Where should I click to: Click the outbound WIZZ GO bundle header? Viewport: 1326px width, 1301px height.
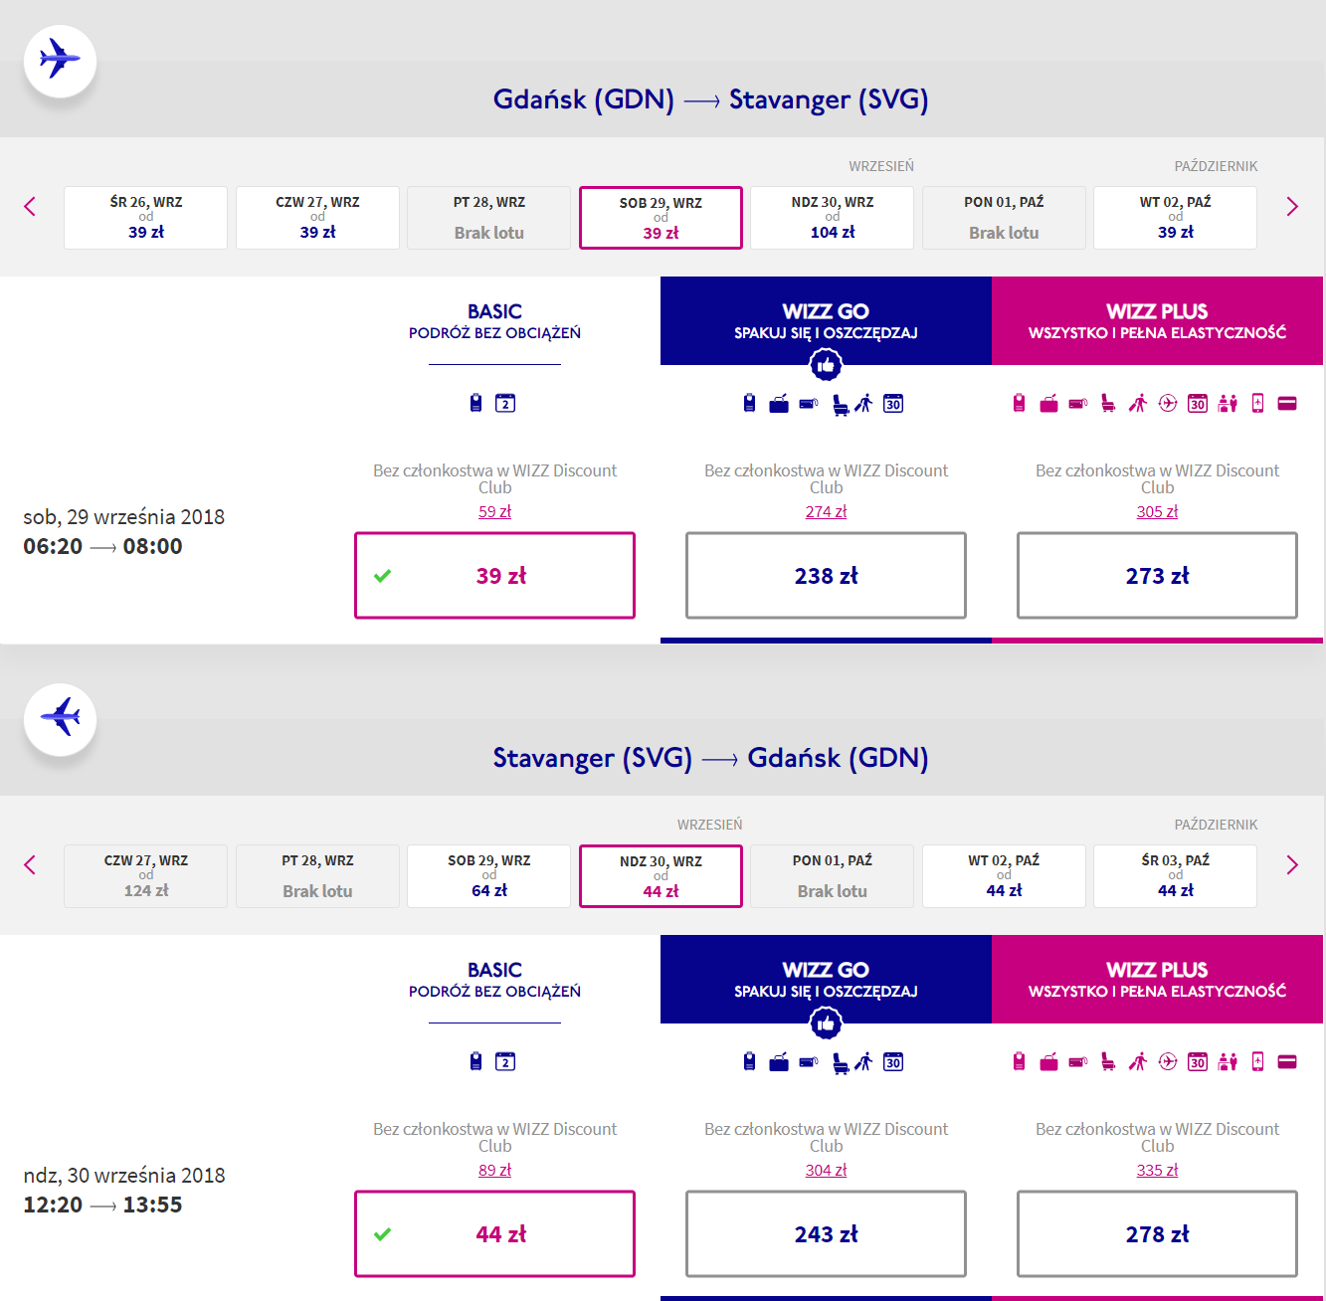(826, 320)
